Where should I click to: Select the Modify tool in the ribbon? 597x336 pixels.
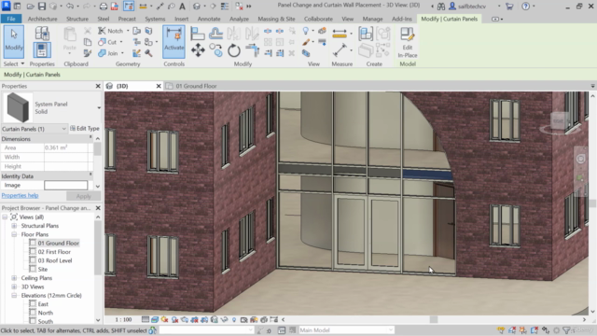pyautogui.click(x=14, y=41)
